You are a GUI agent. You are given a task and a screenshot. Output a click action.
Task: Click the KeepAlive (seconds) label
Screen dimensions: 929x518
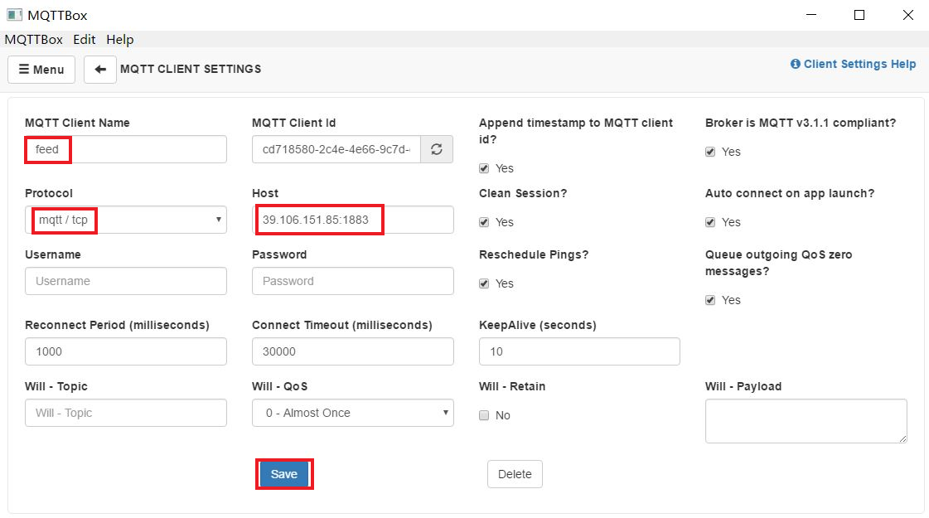point(537,326)
